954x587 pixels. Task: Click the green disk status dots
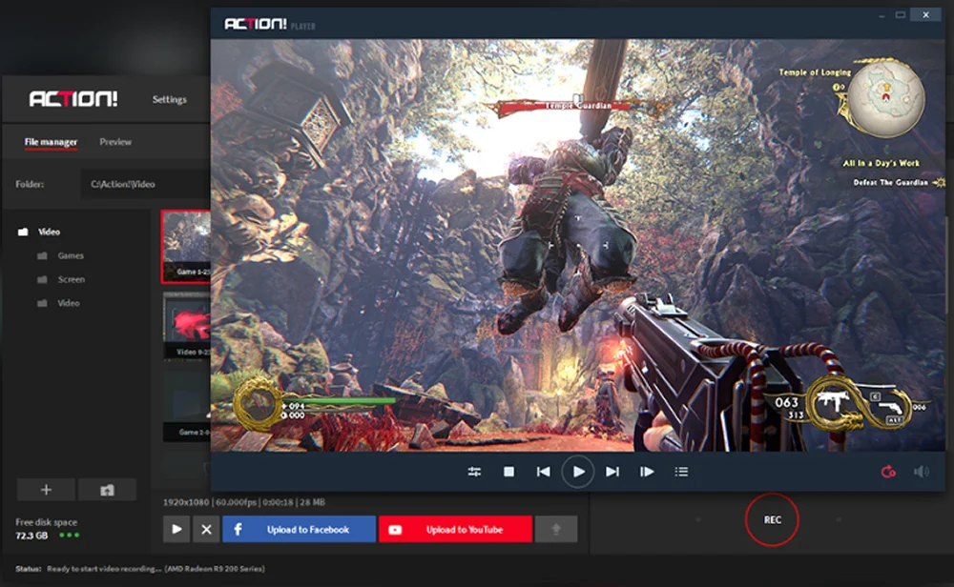[70, 536]
